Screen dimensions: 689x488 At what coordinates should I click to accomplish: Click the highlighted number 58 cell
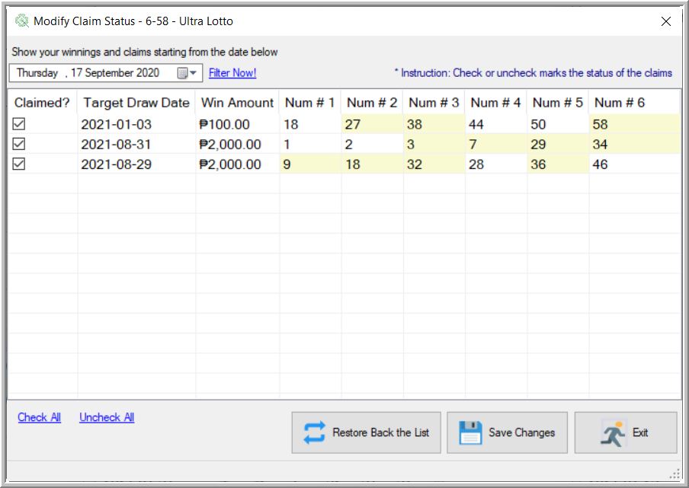635,124
